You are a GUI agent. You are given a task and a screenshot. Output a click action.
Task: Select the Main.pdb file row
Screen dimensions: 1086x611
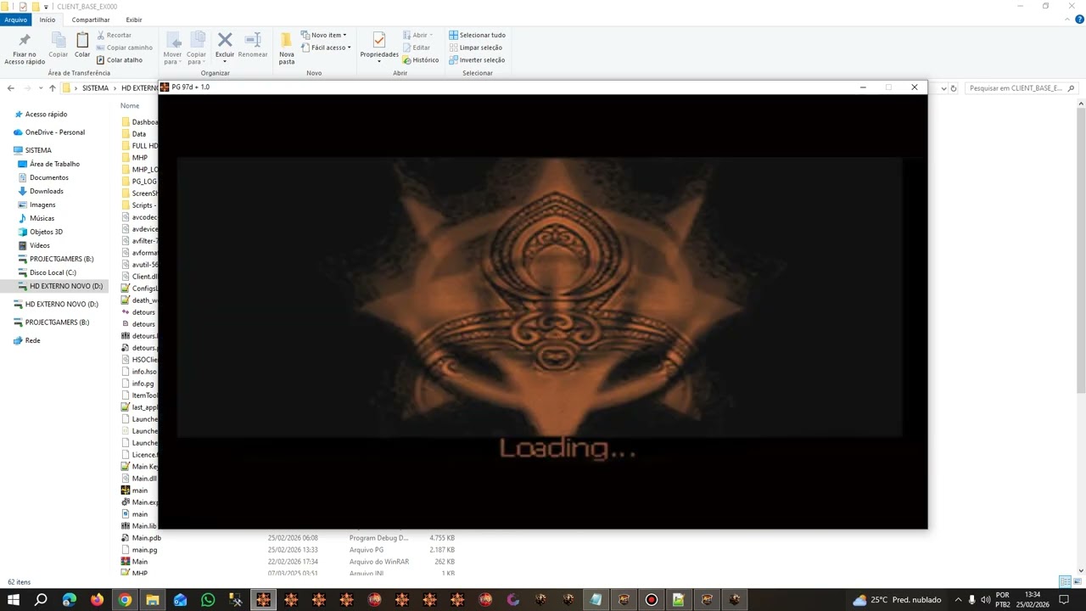(x=288, y=538)
